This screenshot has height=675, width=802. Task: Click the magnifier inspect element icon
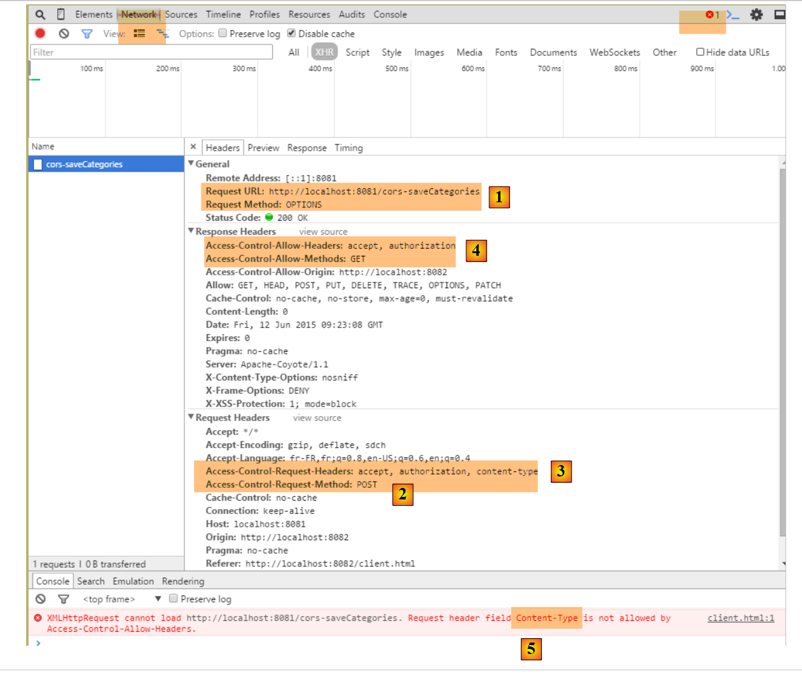click(x=40, y=15)
